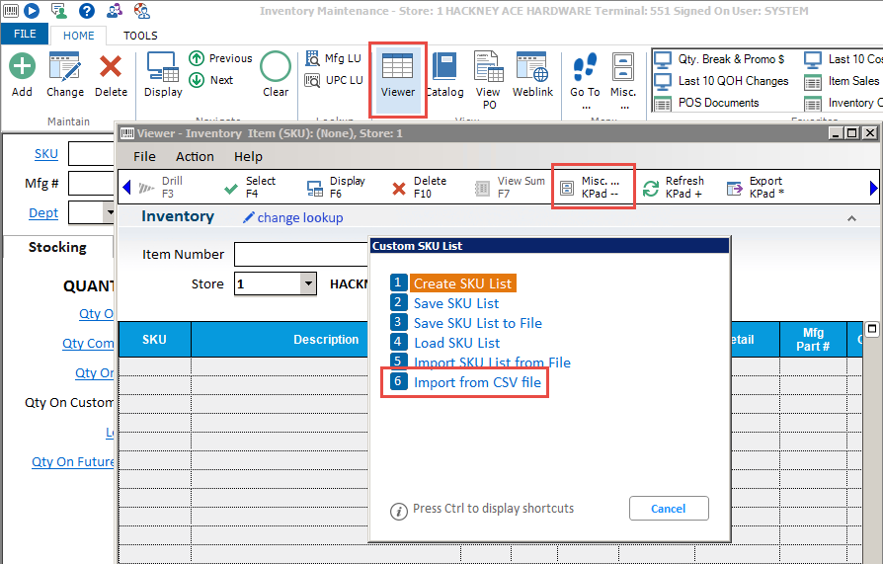Click the change lookup link
Screen dimensions: 883x564
coord(292,217)
